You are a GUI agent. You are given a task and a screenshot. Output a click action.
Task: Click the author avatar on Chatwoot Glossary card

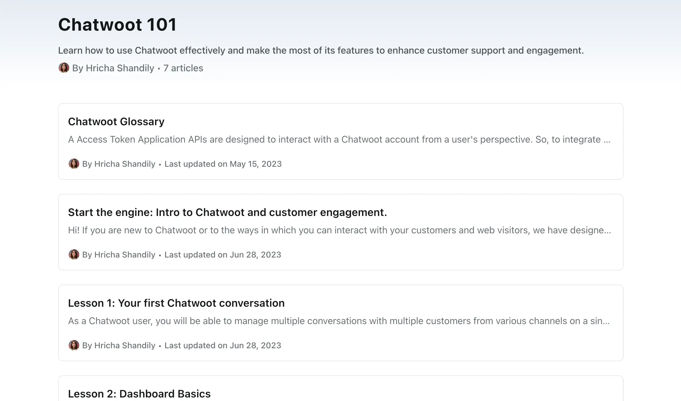[x=74, y=164]
